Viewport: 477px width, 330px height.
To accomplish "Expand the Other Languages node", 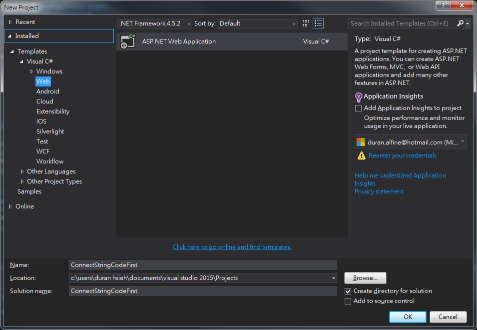I will click(22, 171).
